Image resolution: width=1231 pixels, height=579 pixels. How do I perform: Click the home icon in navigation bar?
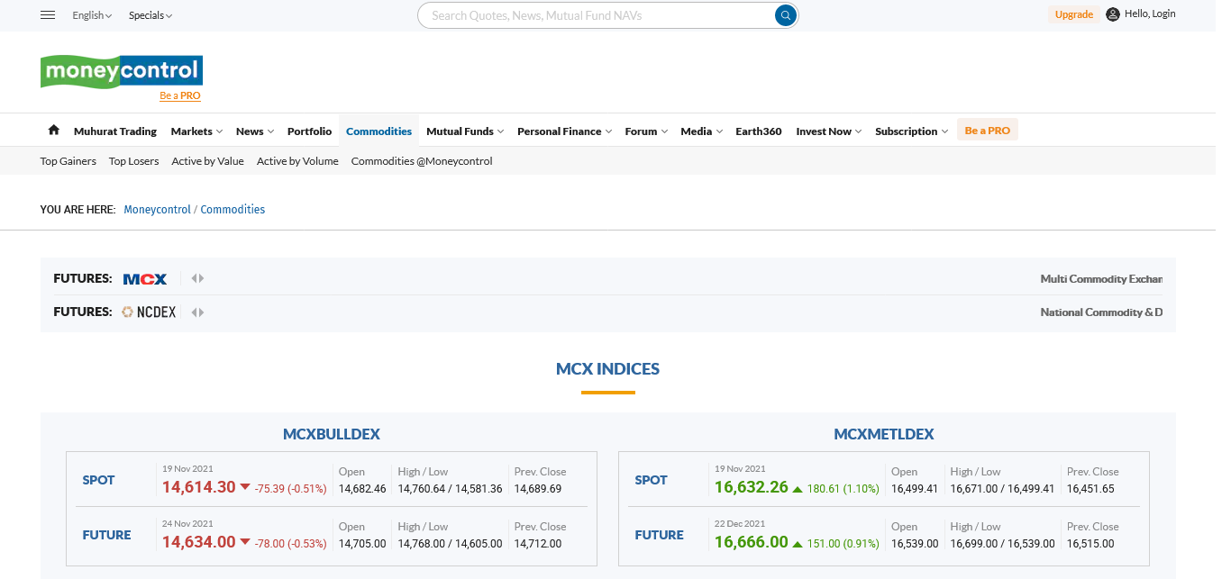click(x=54, y=131)
